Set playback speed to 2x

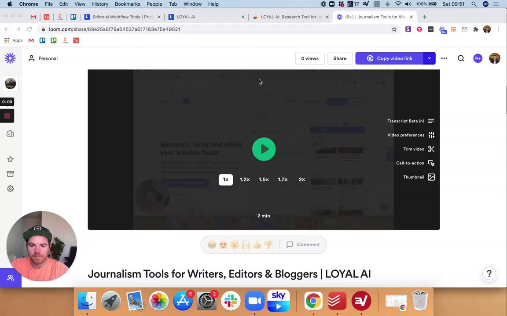(x=301, y=180)
